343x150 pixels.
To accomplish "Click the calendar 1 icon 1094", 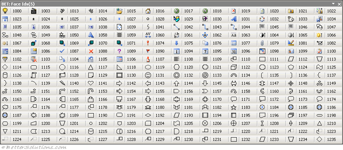I will pos(177,51).
